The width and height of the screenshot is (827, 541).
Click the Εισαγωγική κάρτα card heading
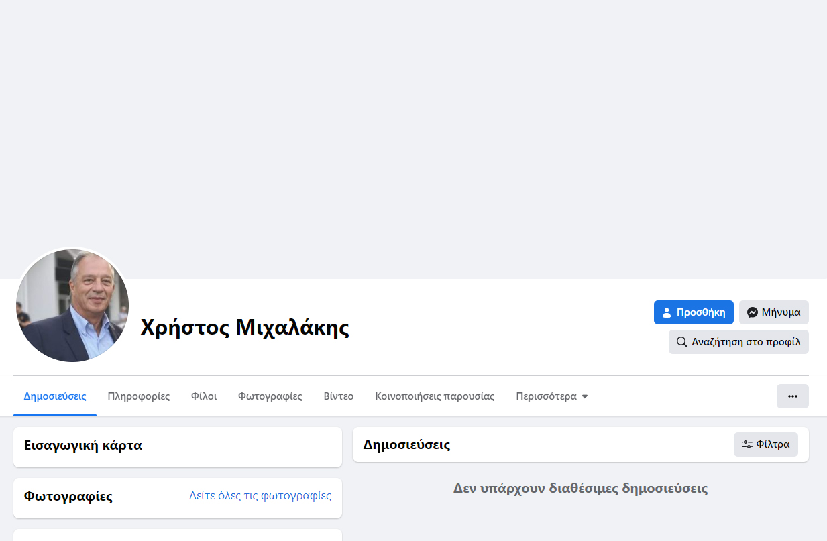tap(83, 445)
